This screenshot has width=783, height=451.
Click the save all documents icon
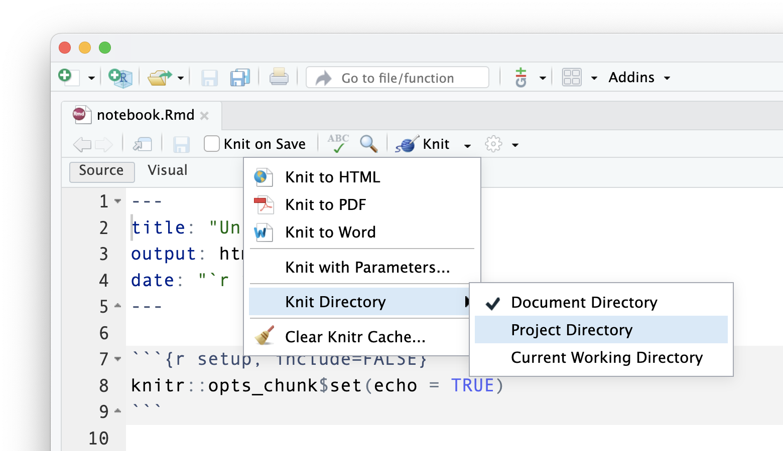(240, 78)
